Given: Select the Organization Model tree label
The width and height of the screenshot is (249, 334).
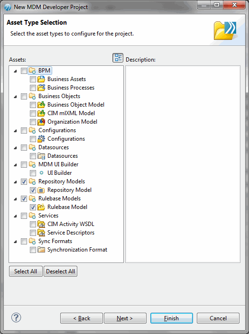Looking at the screenshot, I should [72, 122].
